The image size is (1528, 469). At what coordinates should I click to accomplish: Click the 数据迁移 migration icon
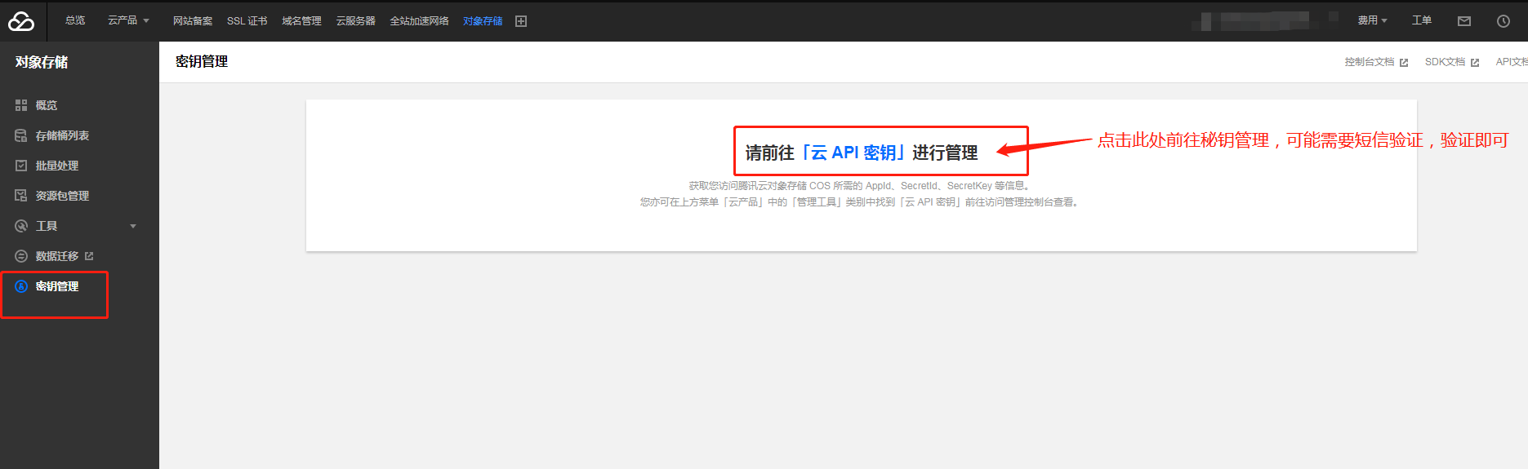point(21,256)
